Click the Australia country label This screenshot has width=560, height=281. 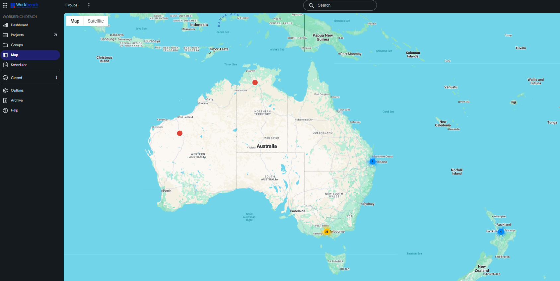pos(267,146)
